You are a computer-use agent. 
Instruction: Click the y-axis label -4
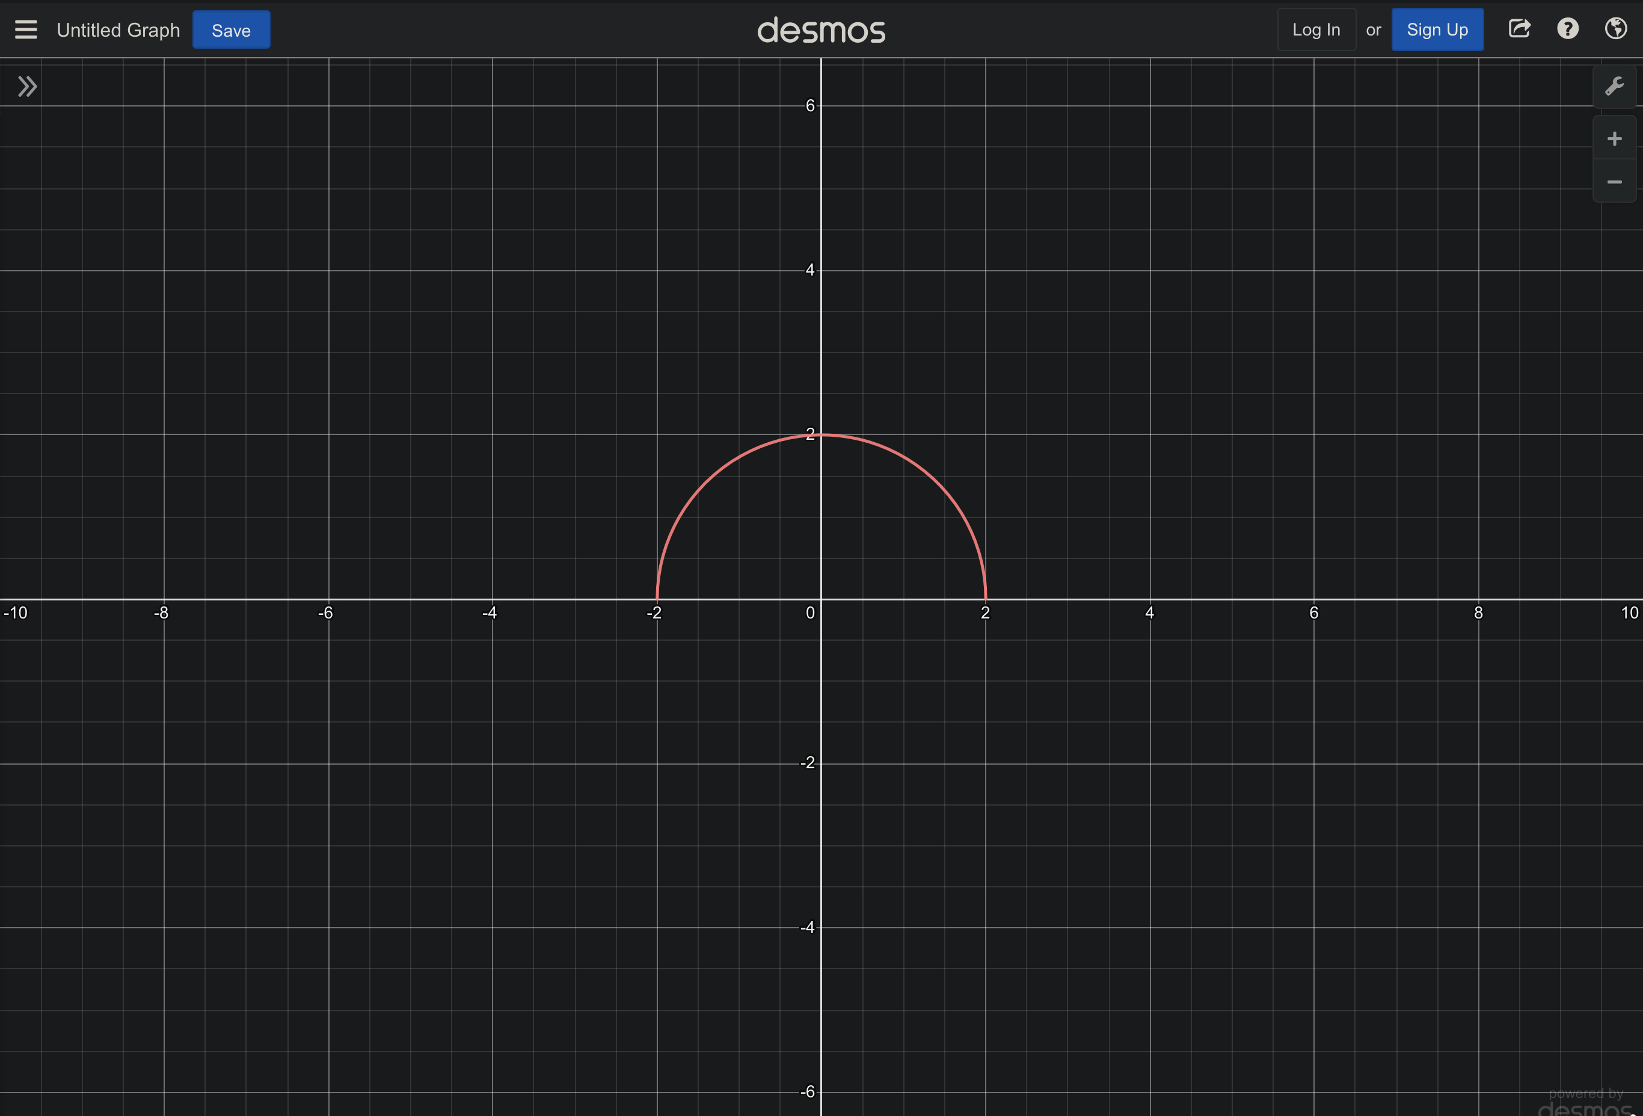807,927
